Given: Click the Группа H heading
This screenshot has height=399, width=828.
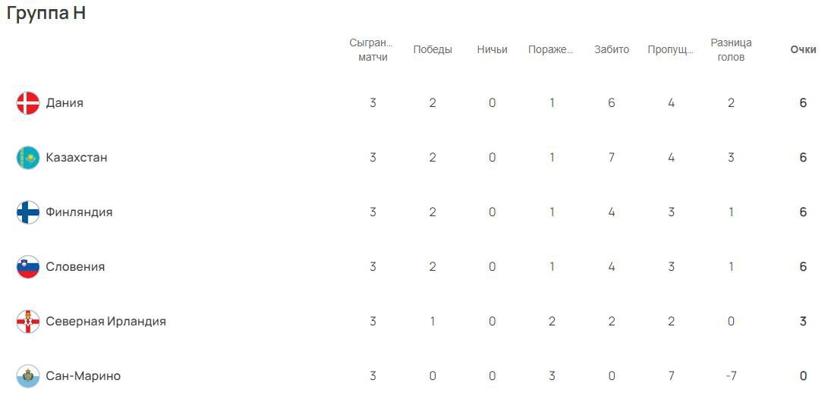Looking at the screenshot, I should (x=46, y=13).
